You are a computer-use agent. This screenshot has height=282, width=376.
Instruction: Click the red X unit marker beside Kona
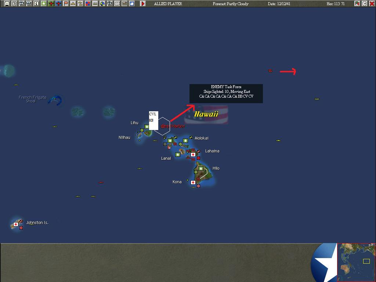tap(198, 186)
